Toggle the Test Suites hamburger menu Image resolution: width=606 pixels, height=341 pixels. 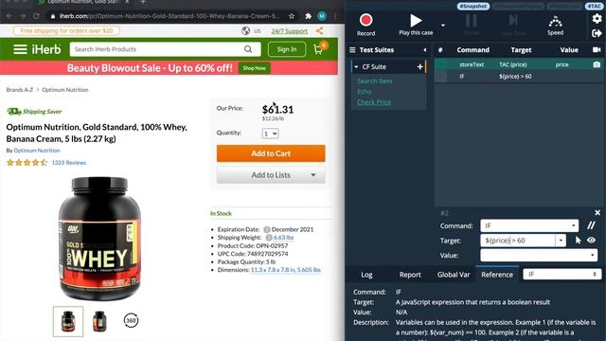(352, 50)
